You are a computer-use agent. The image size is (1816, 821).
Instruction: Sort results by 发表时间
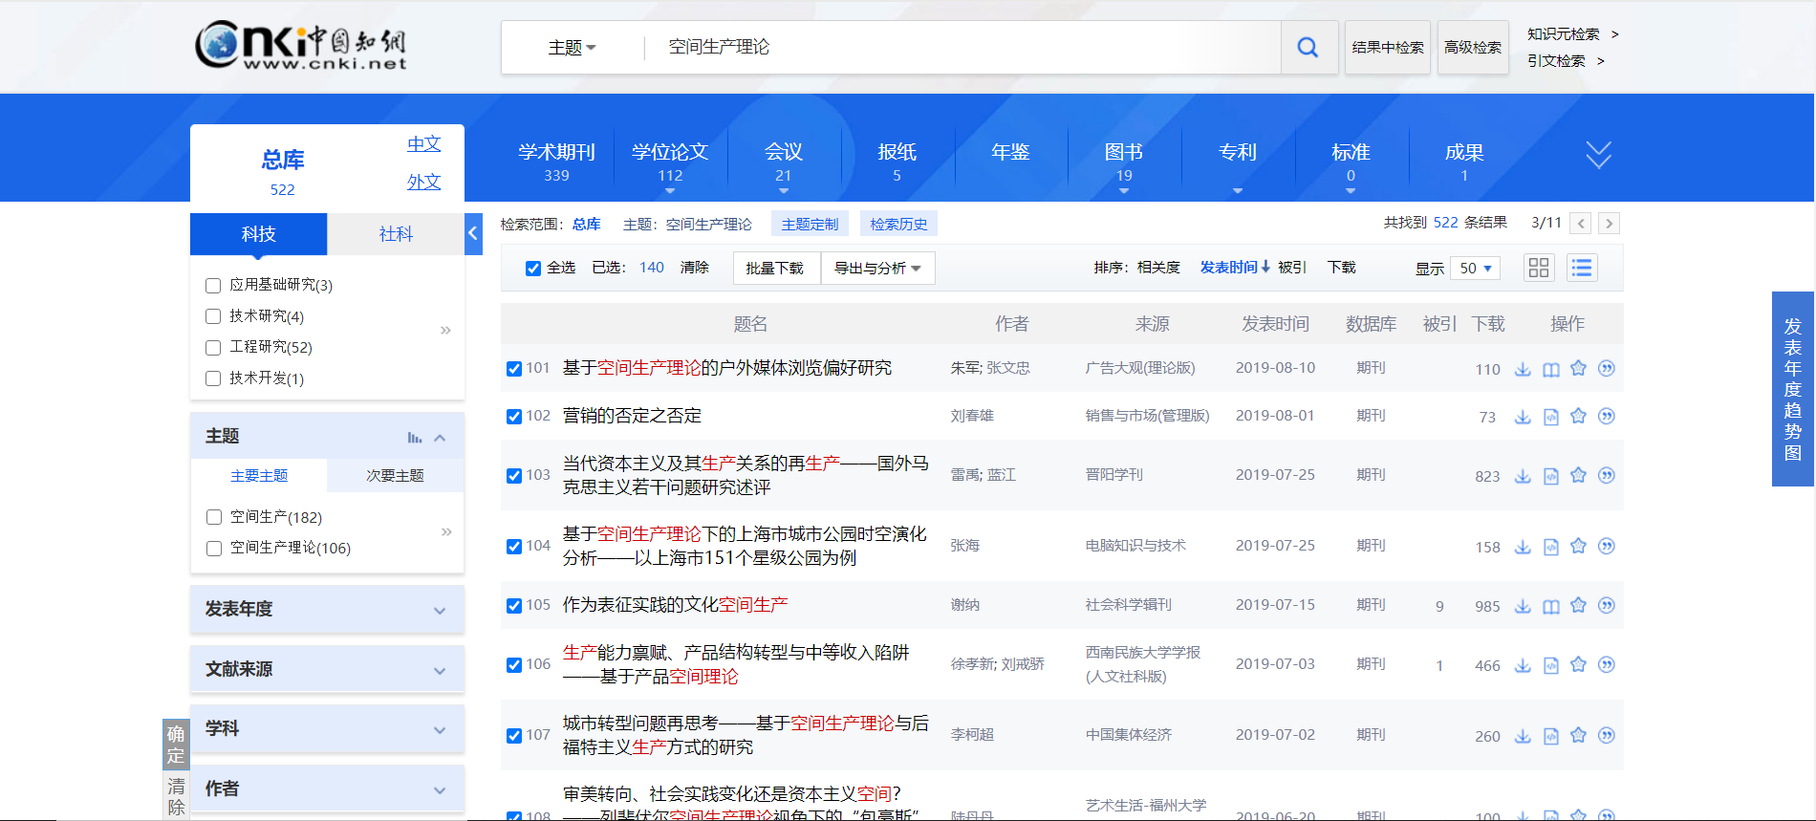click(1235, 268)
